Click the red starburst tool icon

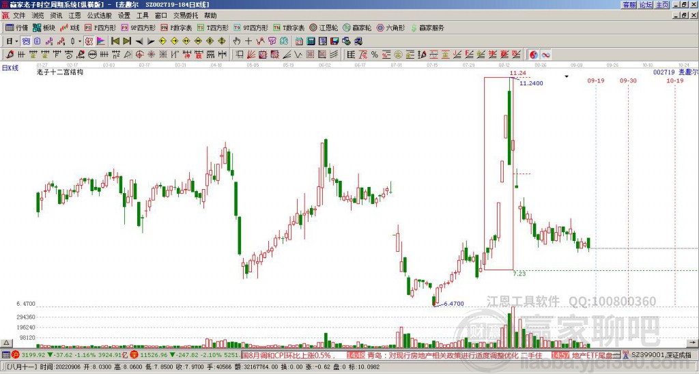point(151,55)
